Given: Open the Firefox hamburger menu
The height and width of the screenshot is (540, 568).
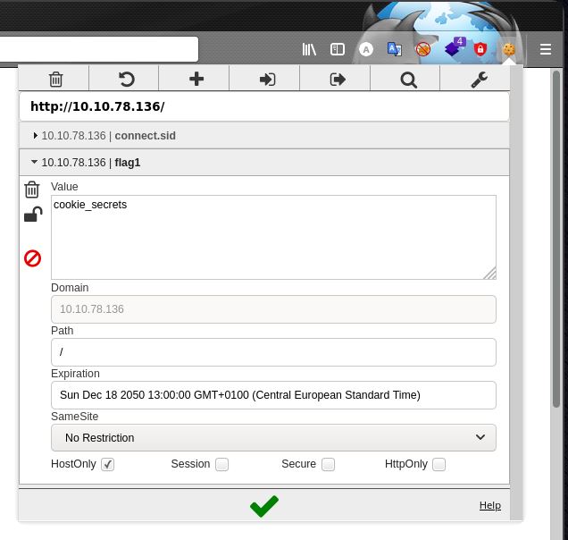Looking at the screenshot, I should click(545, 49).
